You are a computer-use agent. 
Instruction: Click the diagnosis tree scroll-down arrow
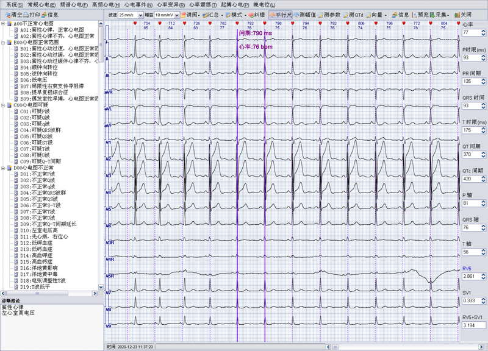point(101,287)
